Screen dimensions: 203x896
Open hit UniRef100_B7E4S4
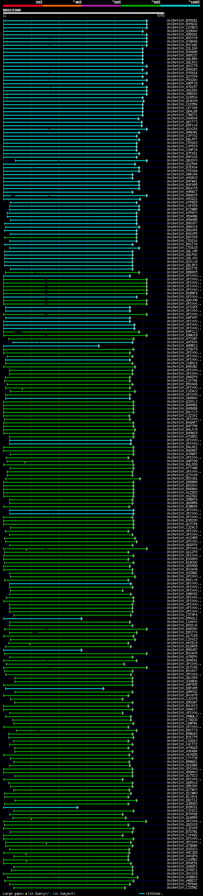coord(182,167)
